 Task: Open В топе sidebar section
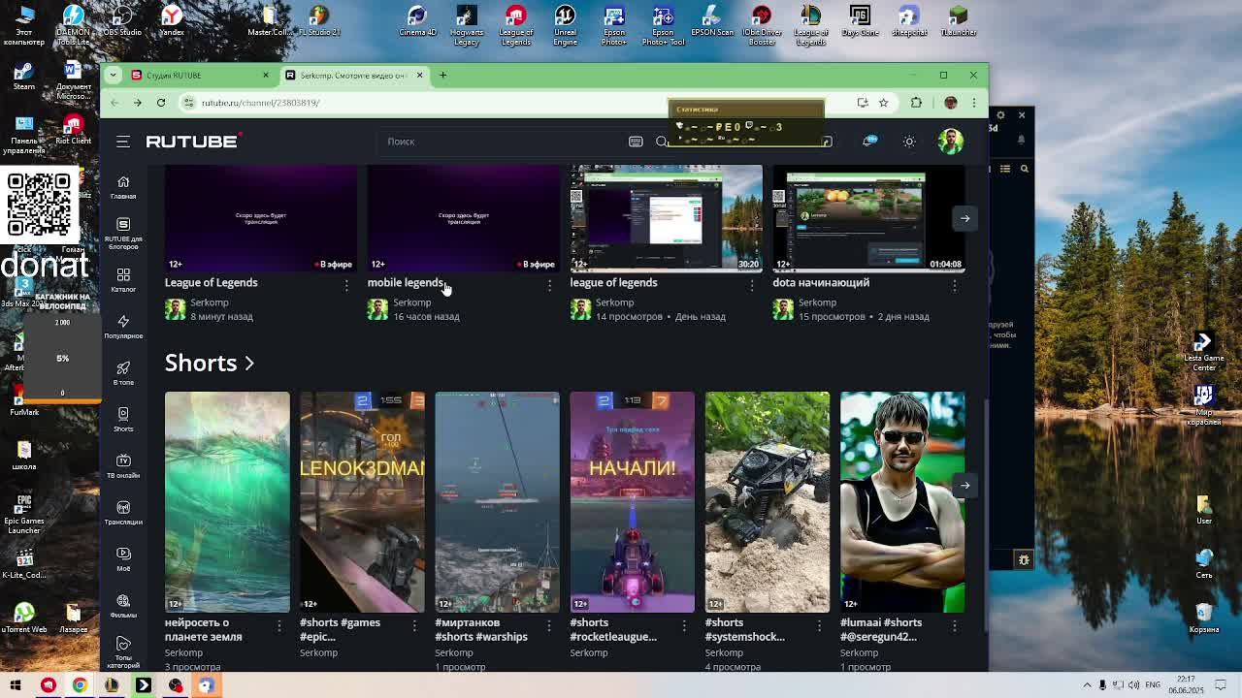[x=123, y=372]
